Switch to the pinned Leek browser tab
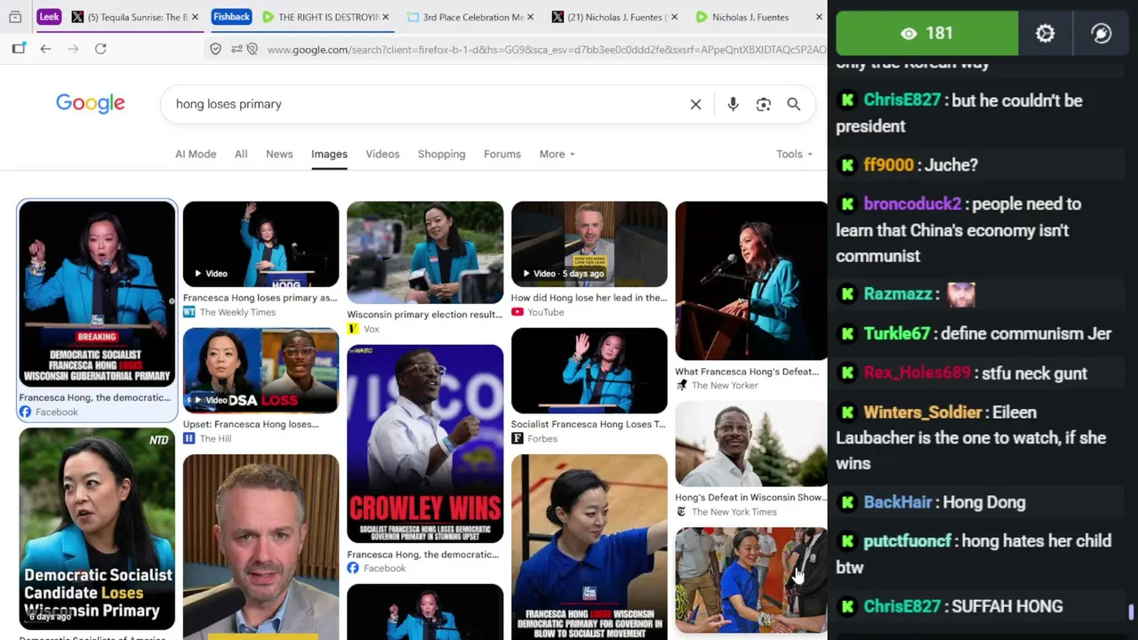Viewport: 1138px width, 640px height. point(49,17)
